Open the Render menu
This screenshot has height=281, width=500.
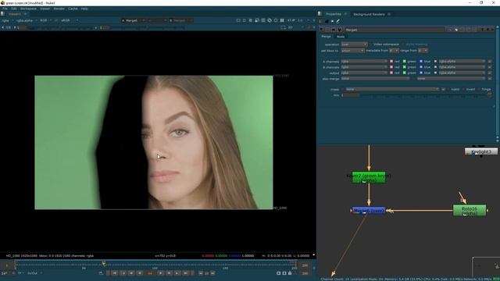tap(59, 9)
